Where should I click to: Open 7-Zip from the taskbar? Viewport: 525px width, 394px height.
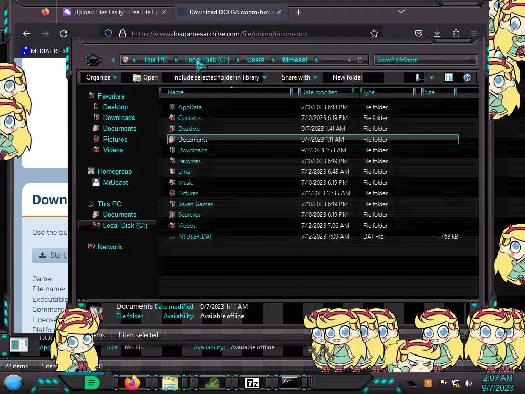pyautogui.click(x=252, y=383)
